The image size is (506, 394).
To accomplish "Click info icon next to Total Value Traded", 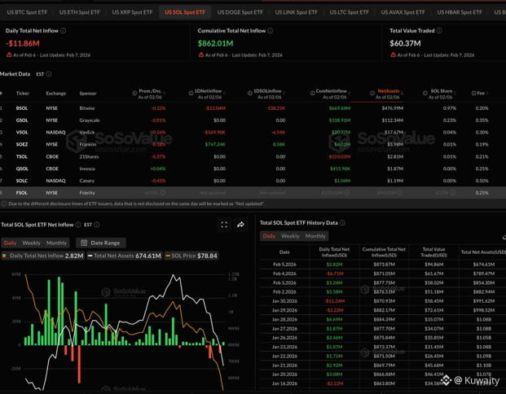I will pyautogui.click(x=439, y=31).
